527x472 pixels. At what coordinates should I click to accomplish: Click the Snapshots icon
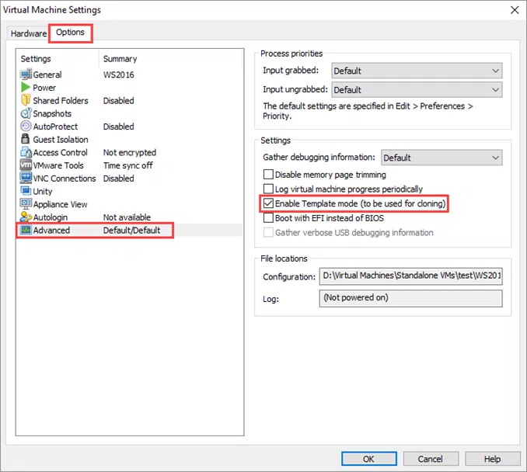(26, 113)
